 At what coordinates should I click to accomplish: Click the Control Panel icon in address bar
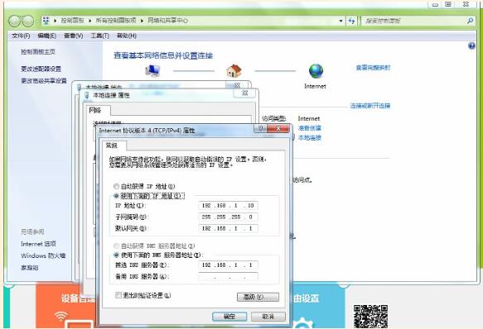[46, 21]
